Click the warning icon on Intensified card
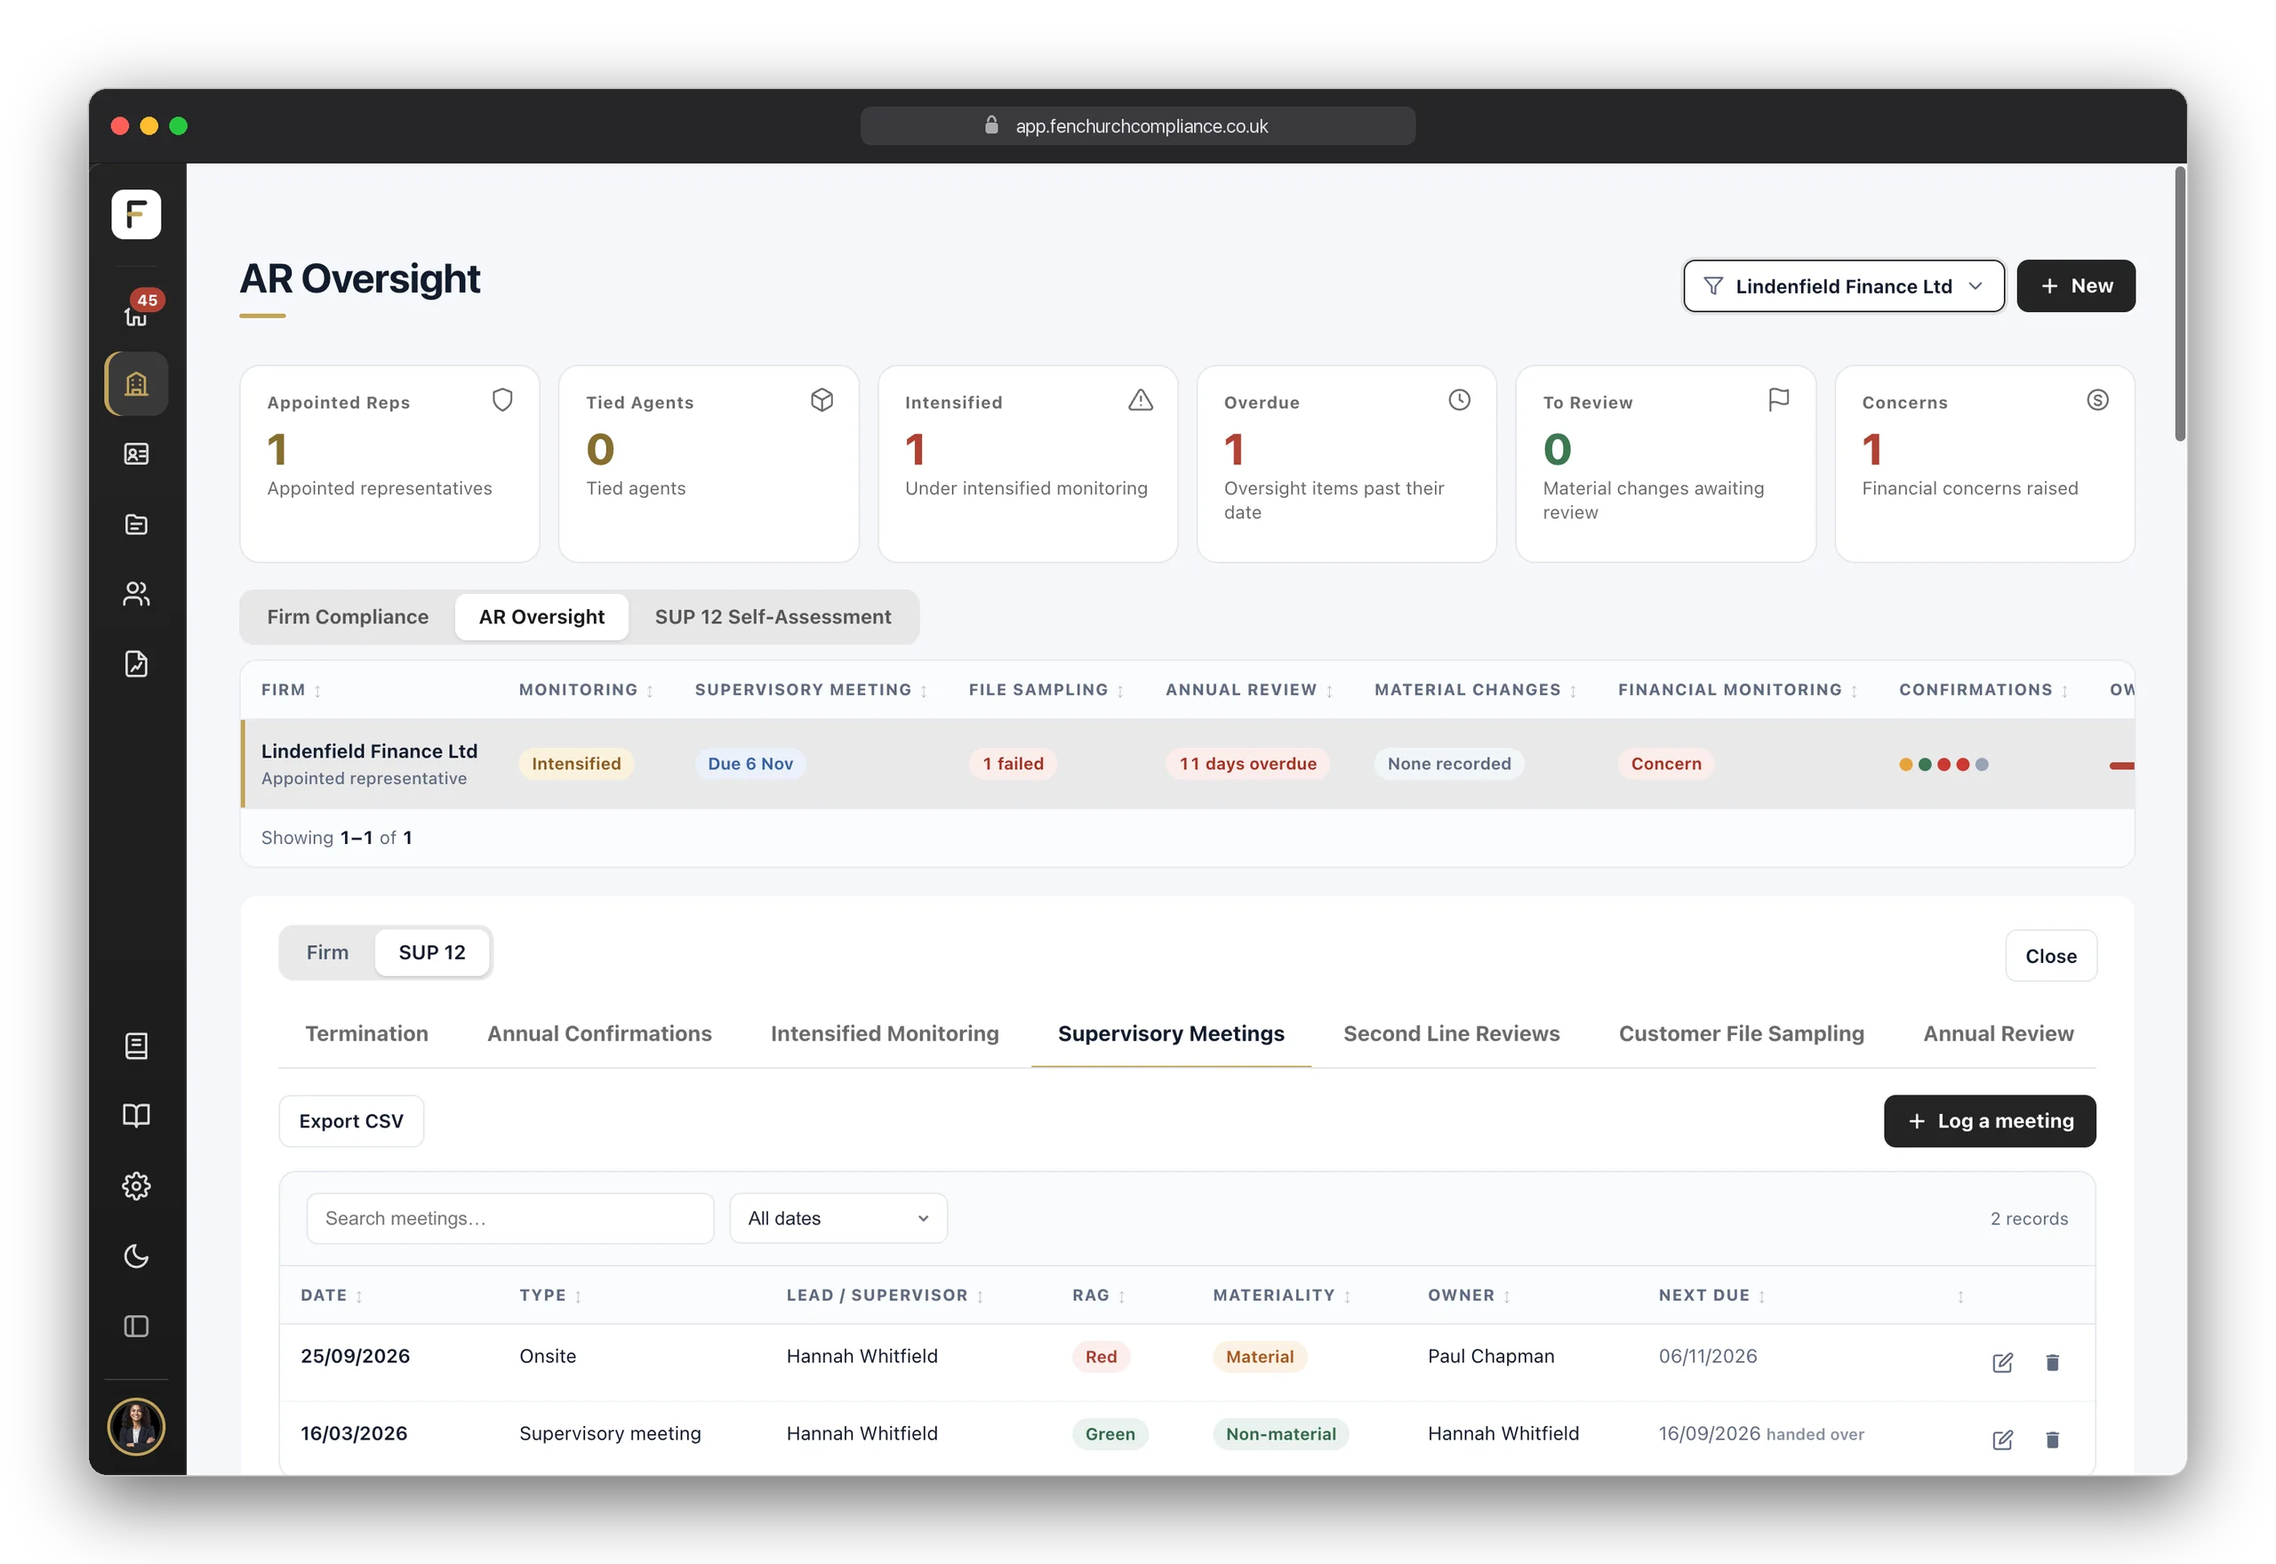This screenshot has width=2276, height=1564. pyautogui.click(x=1141, y=400)
